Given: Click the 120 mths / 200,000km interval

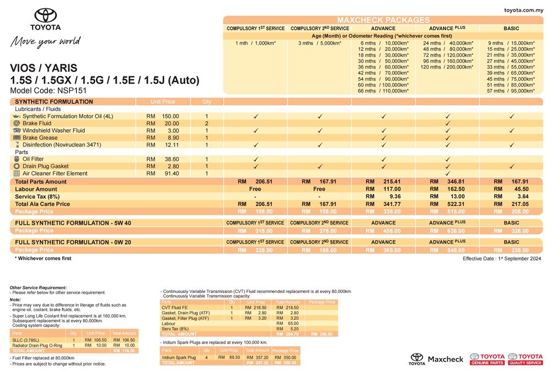Looking at the screenshot, I should pyautogui.click(x=447, y=67).
